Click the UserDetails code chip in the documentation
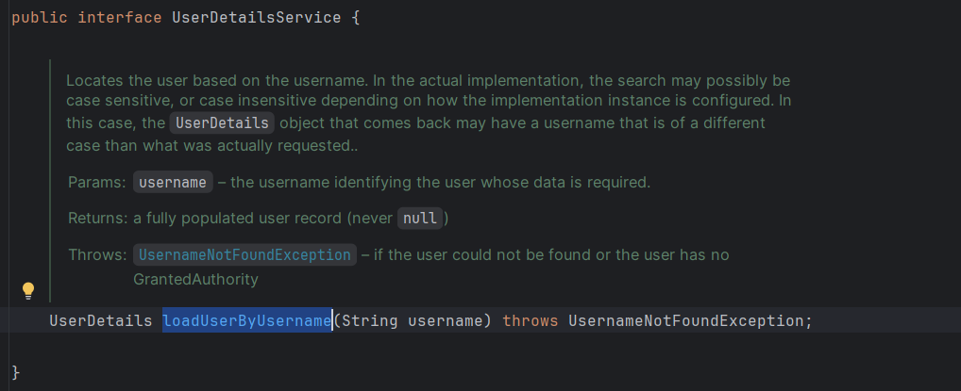The image size is (961, 391). pos(222,122)
